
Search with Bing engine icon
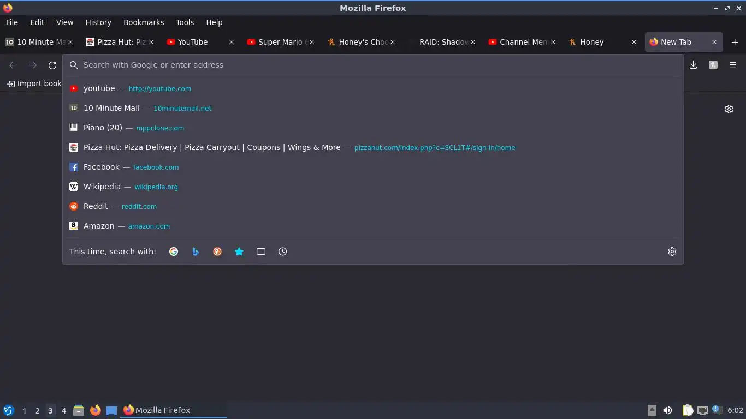[196, 252]
